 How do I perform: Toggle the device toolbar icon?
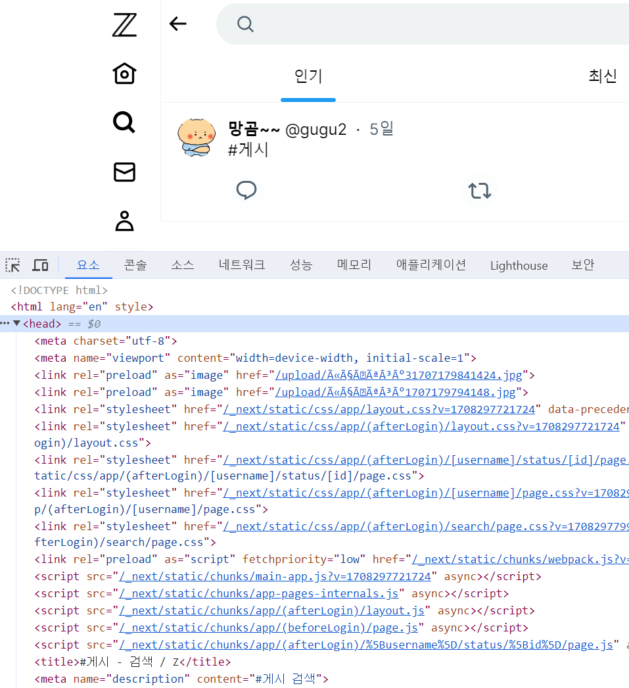[x=40, y=265]
